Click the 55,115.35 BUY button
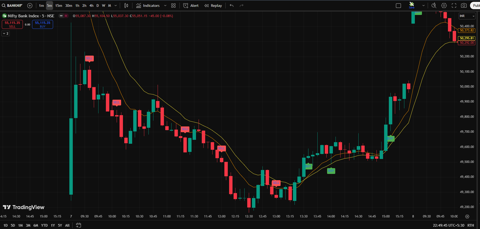 click(x=43, y=24)
